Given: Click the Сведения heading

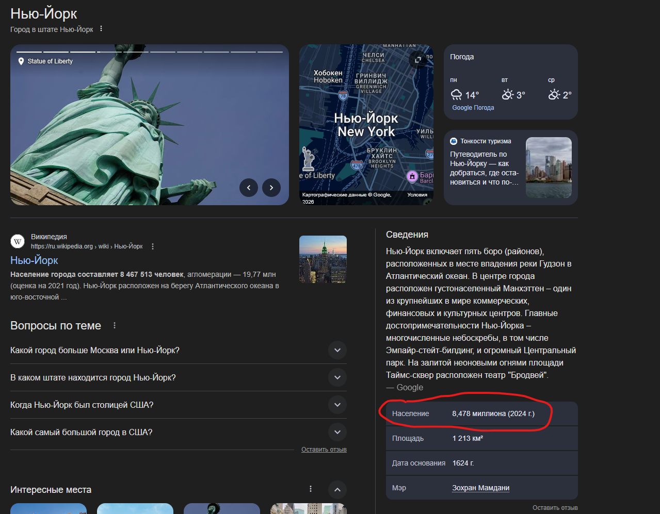Looking at the screenshot, I should coord(407,235).
